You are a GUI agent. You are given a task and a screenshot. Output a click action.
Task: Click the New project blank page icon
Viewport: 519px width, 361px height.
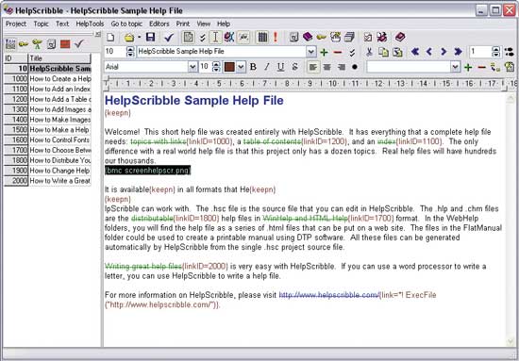tap(110, 37)
